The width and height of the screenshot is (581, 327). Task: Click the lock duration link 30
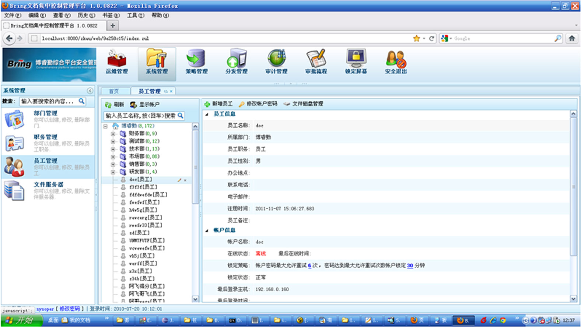tap(410, 266)
